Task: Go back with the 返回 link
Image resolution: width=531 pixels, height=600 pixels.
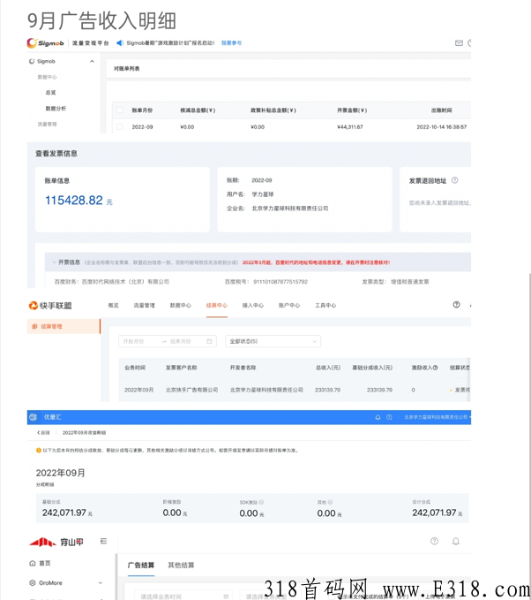Action: click(x=43, y=433)
